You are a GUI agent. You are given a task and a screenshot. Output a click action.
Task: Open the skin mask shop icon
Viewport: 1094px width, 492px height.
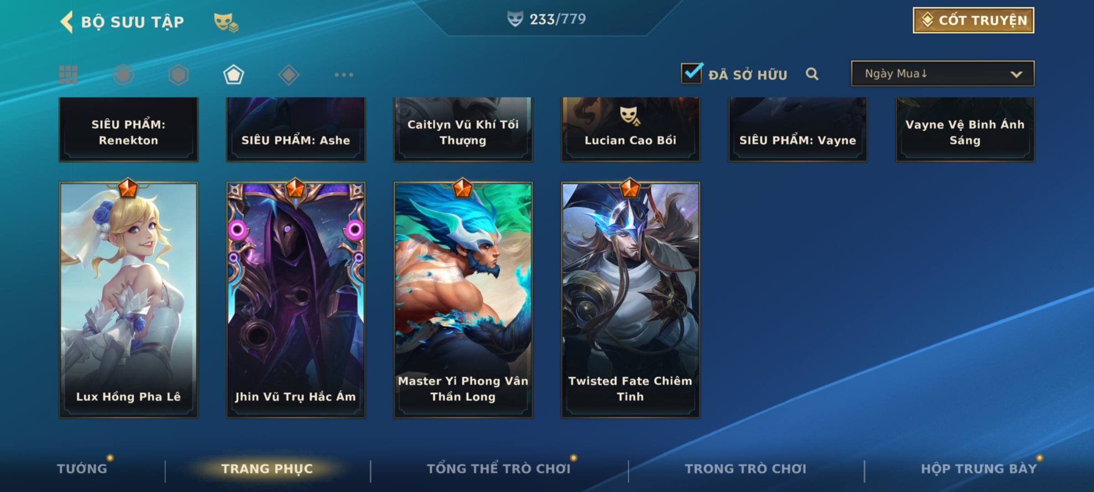[226, 22]
